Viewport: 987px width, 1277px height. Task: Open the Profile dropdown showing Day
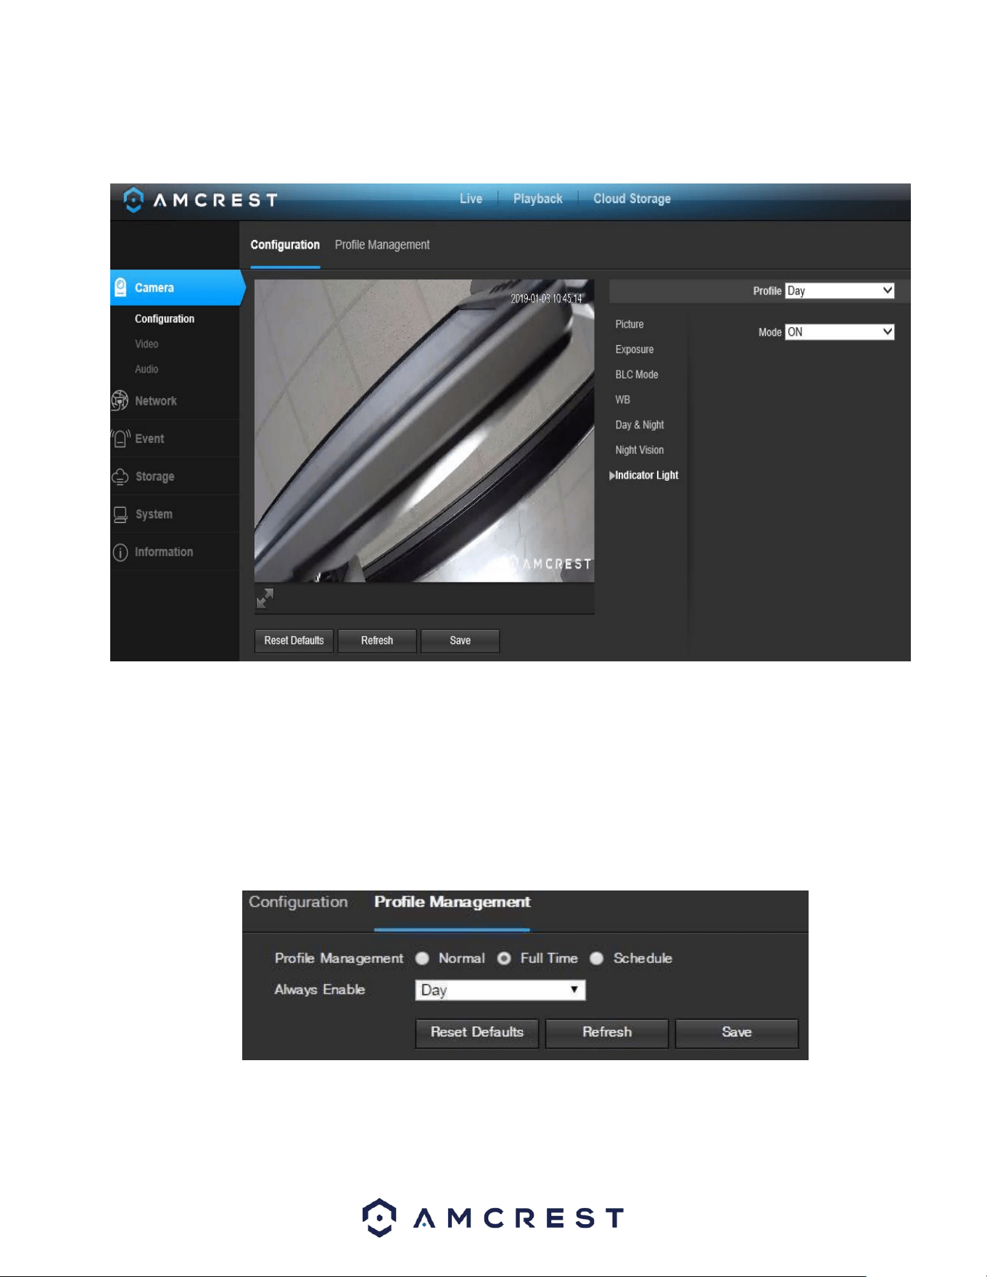coord(840,291)
